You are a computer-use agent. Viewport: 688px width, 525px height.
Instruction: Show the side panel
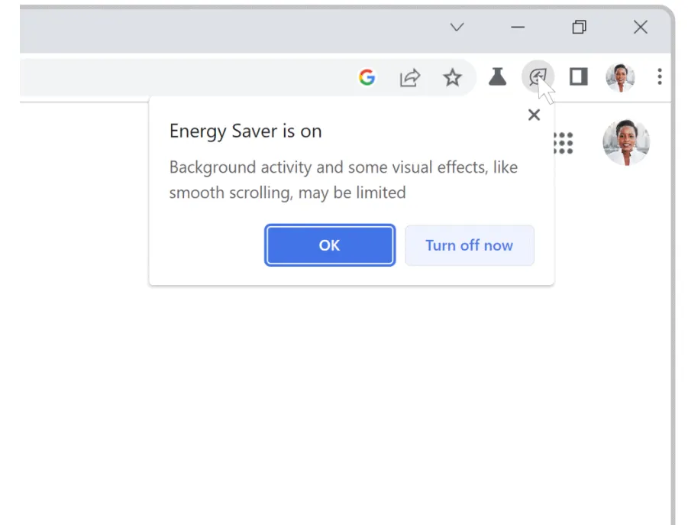pos(579,76)
